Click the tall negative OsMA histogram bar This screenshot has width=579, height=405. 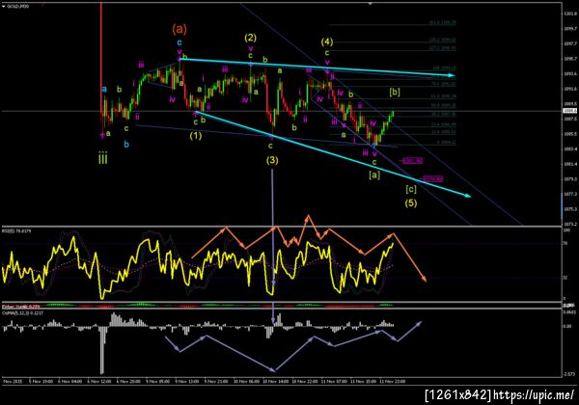click(x=102, y=350)
